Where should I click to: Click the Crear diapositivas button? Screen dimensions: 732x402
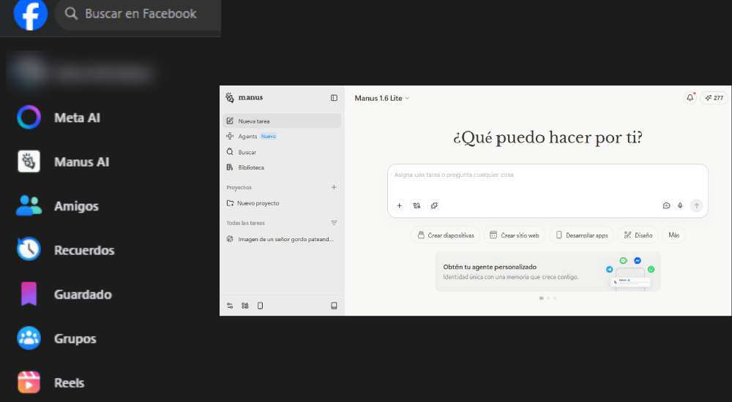click(445, 235)
